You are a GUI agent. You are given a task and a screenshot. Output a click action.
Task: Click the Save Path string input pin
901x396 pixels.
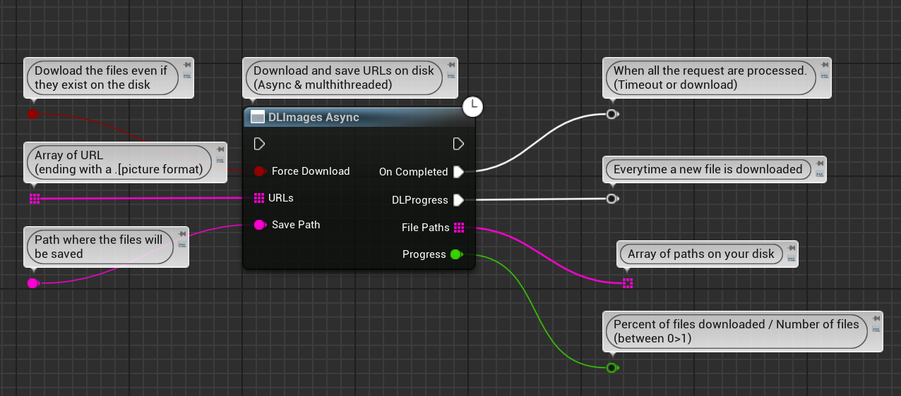click(259, 225)
